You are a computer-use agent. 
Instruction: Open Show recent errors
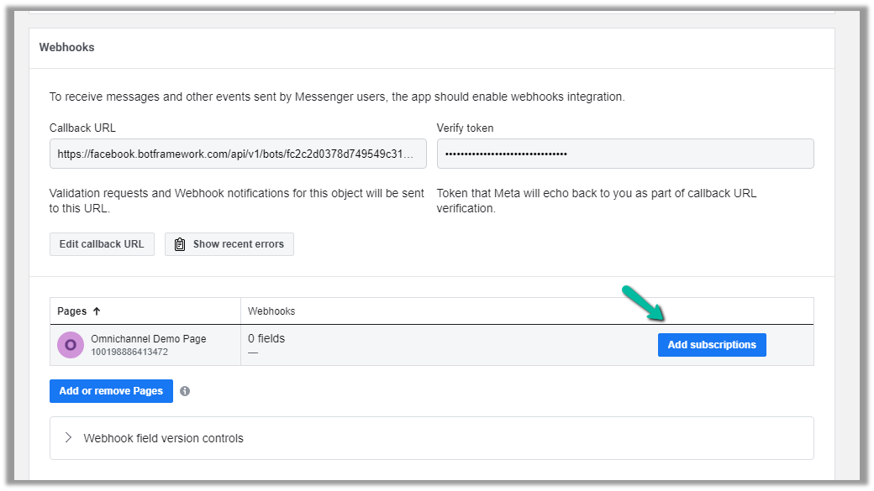coord(238,244)
